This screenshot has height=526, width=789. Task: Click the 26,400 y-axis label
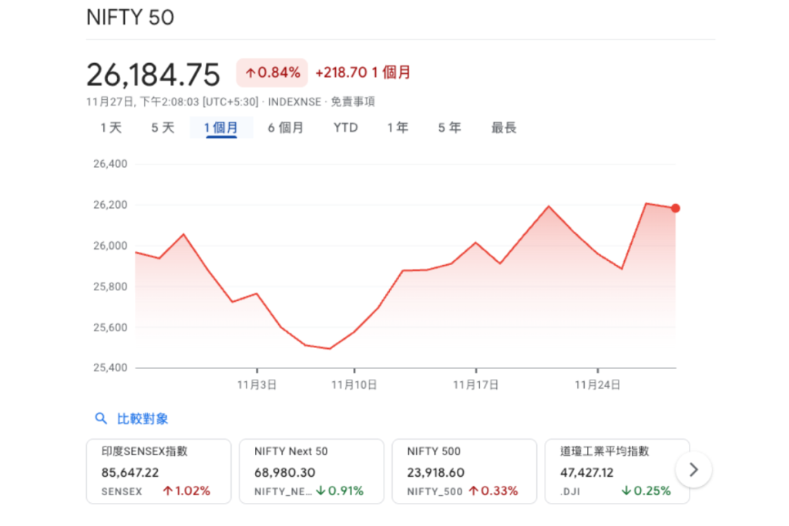coord(110,164)
